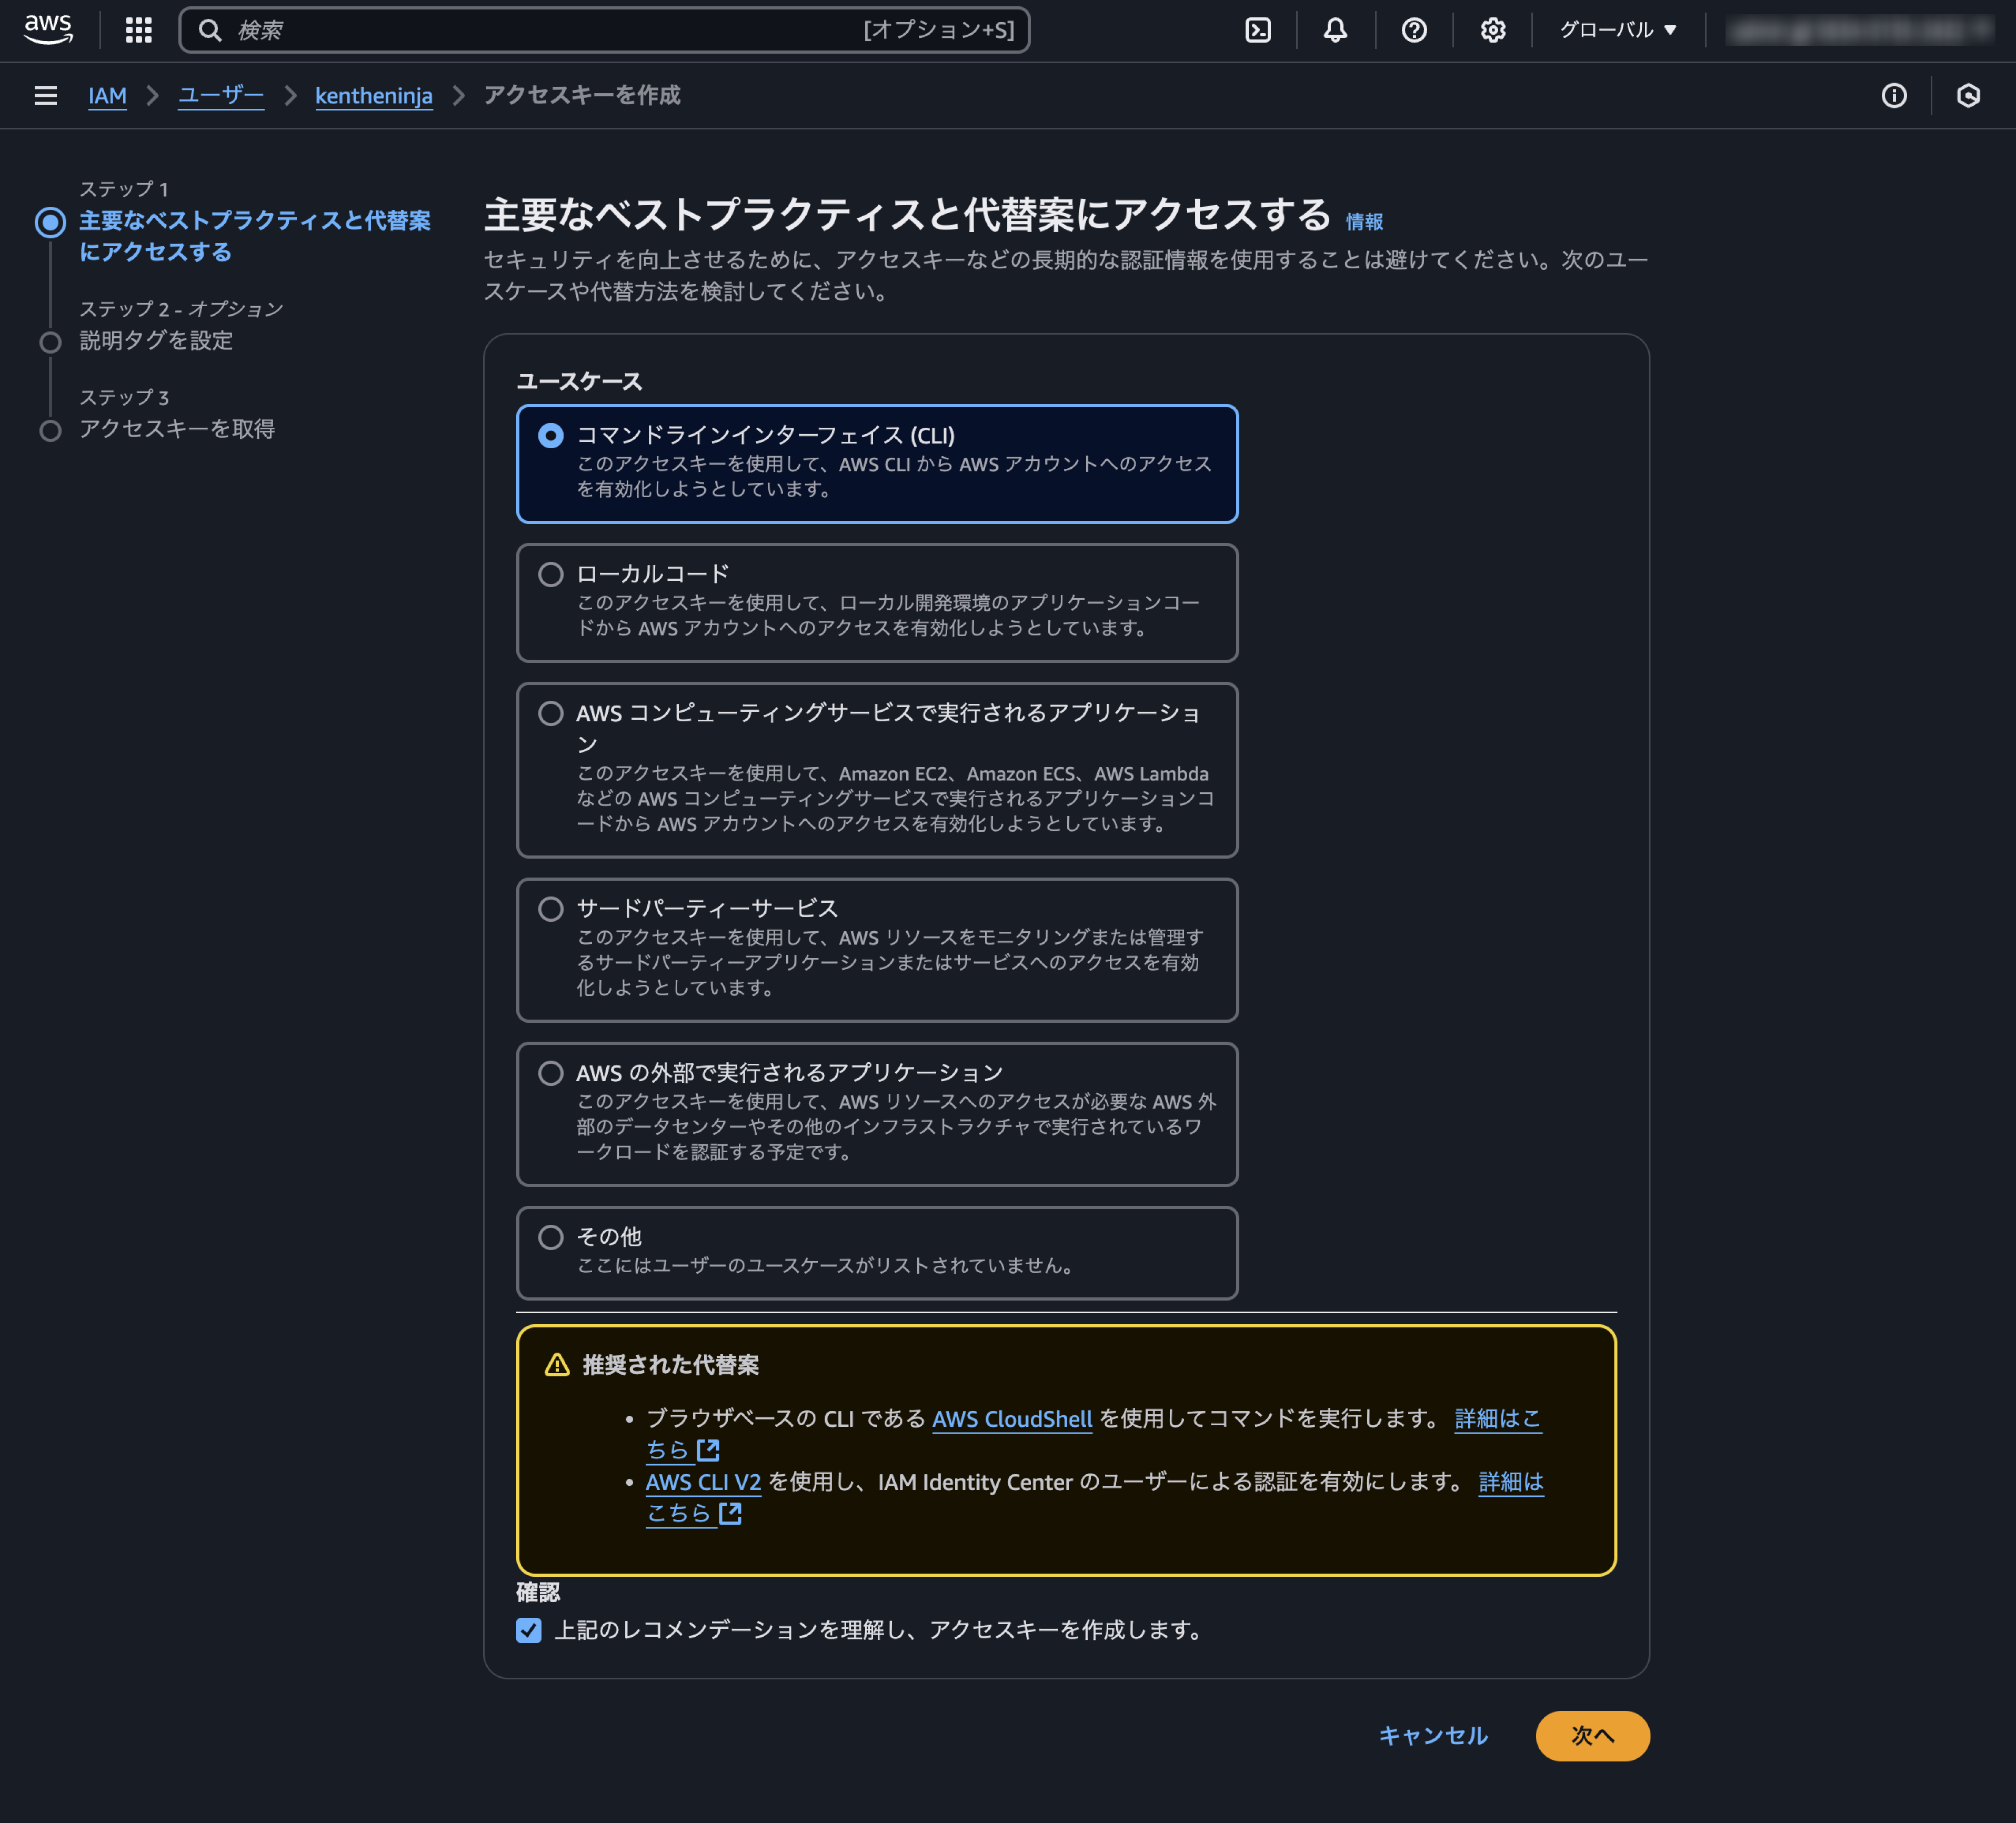Viewport: 2016px width, 1823px height.
Task: Toggle the navigation sidebar with hamburger icon
Action: tap(45, 96)
